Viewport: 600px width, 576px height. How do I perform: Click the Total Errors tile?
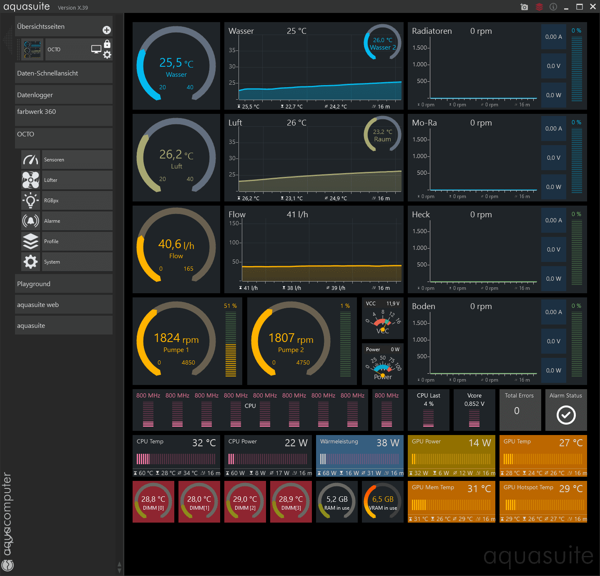pyautogui.click(x=520, y=410)
